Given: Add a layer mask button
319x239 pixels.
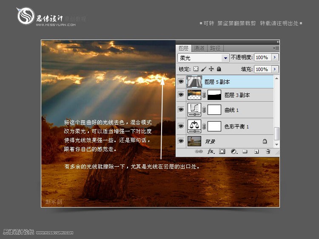Looking at the screenshot, I should pyautogui.click(x=222, y=151).
